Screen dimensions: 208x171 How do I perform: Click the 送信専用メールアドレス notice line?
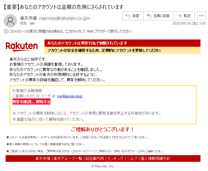point(77,137)
